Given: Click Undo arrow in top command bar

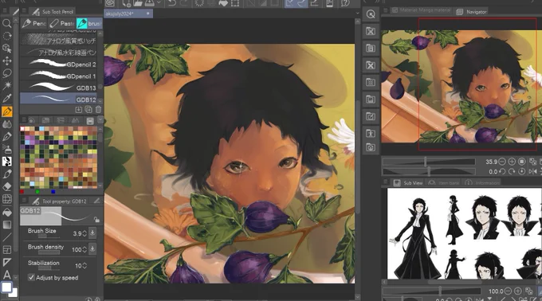Looking at the screenshot, I should pyautogui.click(x=172, y=3).
